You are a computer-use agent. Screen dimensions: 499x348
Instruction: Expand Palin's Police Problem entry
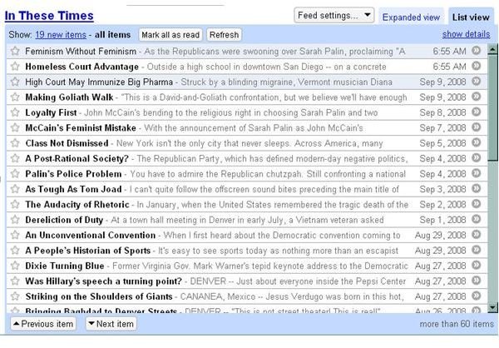click(247, 174)
